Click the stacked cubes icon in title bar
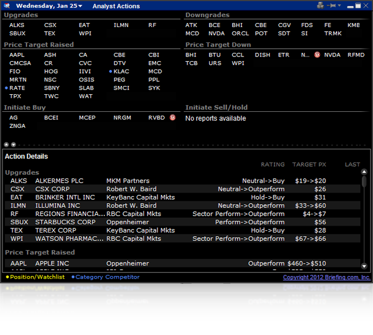The image size is (373, 335). 321,5
